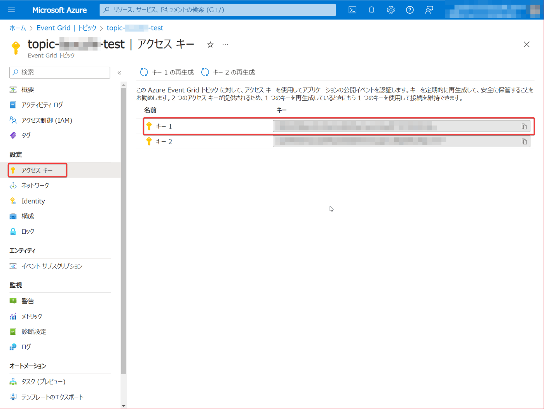This screenshot has width=544, height=409.
Task: Close the access keys blade
Action: click(527, 44)
